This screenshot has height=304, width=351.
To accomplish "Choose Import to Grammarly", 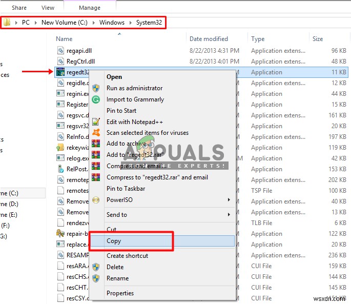I will click(135, 99).
